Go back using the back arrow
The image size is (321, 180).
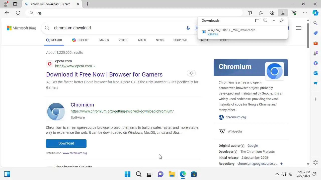(7, 13)
